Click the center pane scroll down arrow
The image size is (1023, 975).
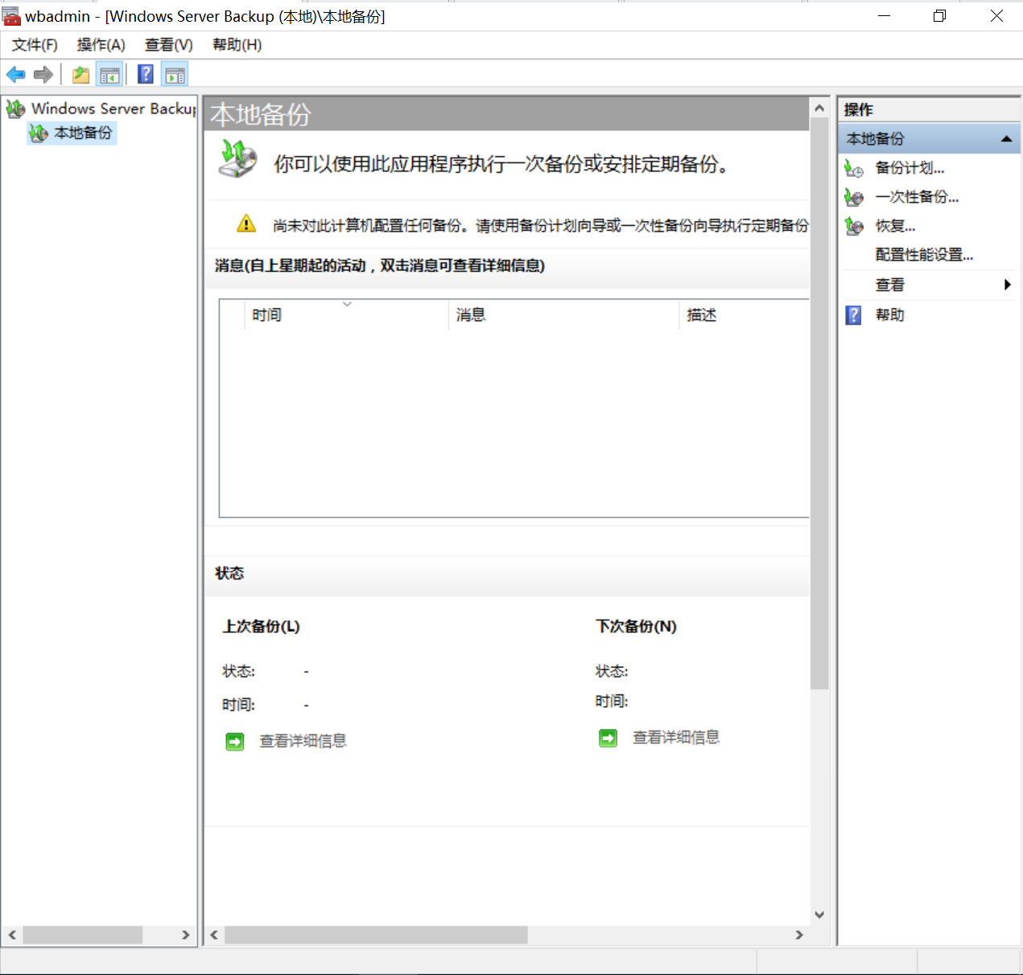pos(819,915)
